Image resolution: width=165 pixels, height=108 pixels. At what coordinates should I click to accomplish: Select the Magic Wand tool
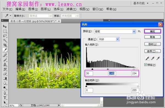[5, 40]
